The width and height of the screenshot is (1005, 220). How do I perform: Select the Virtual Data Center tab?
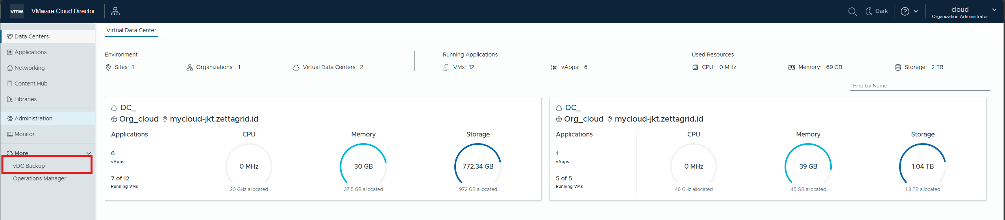131,30
